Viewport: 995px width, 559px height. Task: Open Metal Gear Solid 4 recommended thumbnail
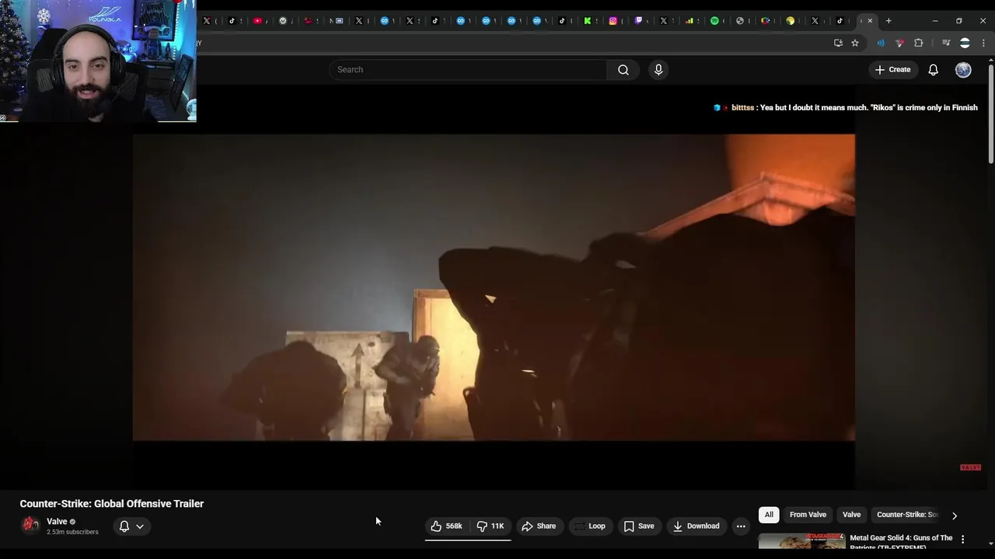click(801, 540)
